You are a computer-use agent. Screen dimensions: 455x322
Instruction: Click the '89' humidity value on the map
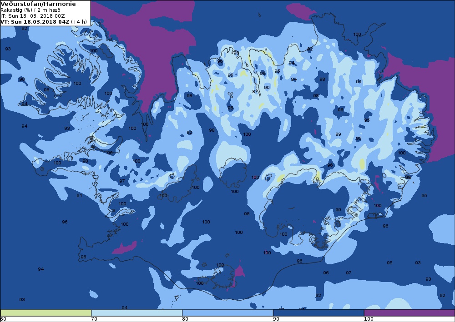pyautogui.click(x=338, y=134)
